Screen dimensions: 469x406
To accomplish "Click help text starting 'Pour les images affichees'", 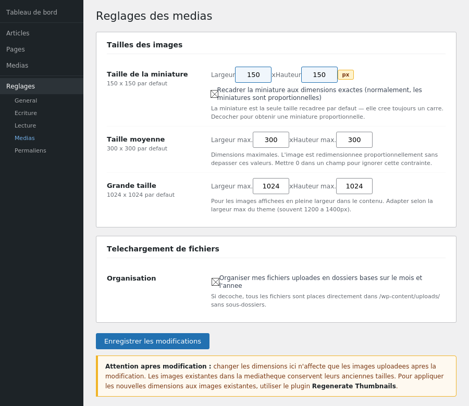I will pyautogui.click(x=322, y=205).
